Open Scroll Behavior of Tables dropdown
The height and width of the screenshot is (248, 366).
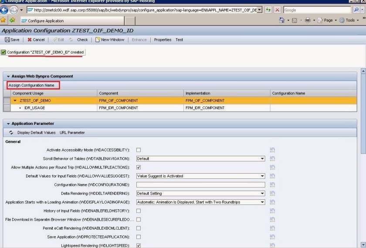[x=262, y=159]
